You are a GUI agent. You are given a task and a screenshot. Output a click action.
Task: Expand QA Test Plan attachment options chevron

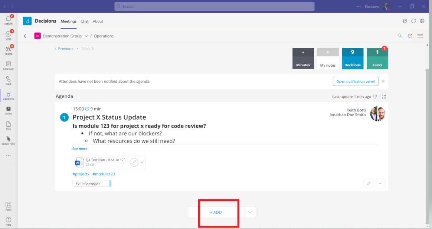142,162
